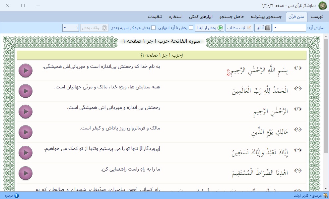329x199 pixels.
Task: Click the Persian translation of verse 1
Action: pos(101,67)
